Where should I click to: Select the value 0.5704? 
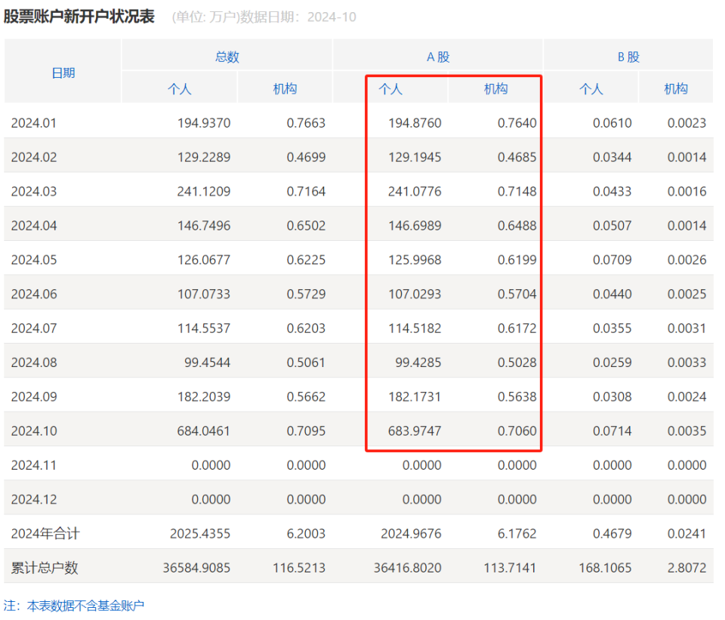pos(517,294)
